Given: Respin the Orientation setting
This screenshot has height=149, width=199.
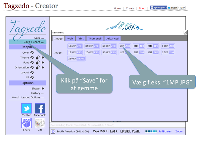Looking at the screenshot, I should point(32,67).
